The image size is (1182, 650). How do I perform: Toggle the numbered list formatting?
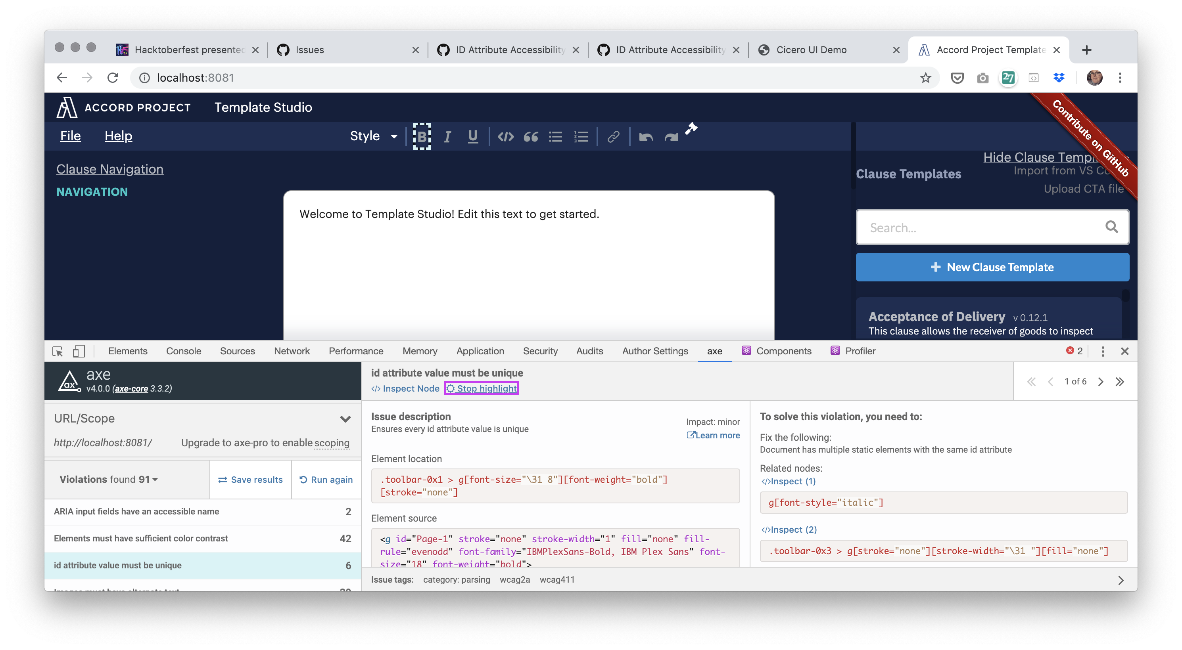tap(580, 136)
